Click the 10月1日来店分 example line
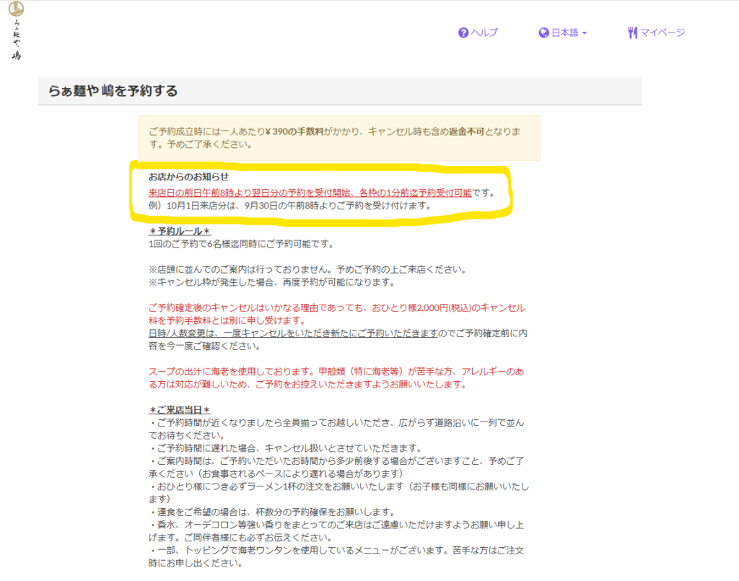The height and width of the screenshot is (581, 739). 289,206
